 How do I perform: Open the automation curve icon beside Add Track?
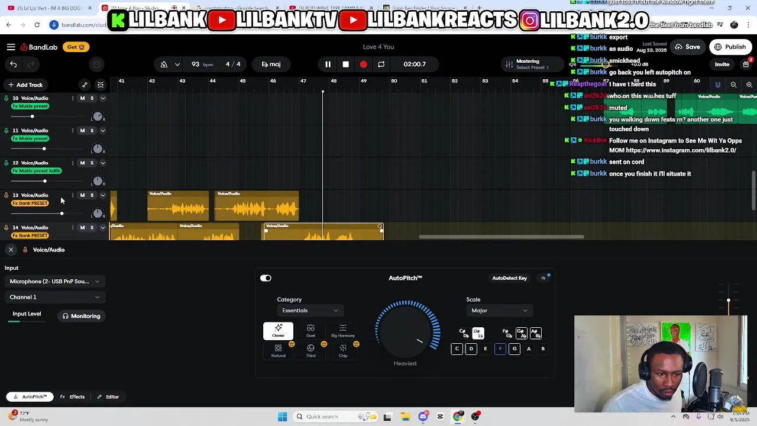click(85, 85)
